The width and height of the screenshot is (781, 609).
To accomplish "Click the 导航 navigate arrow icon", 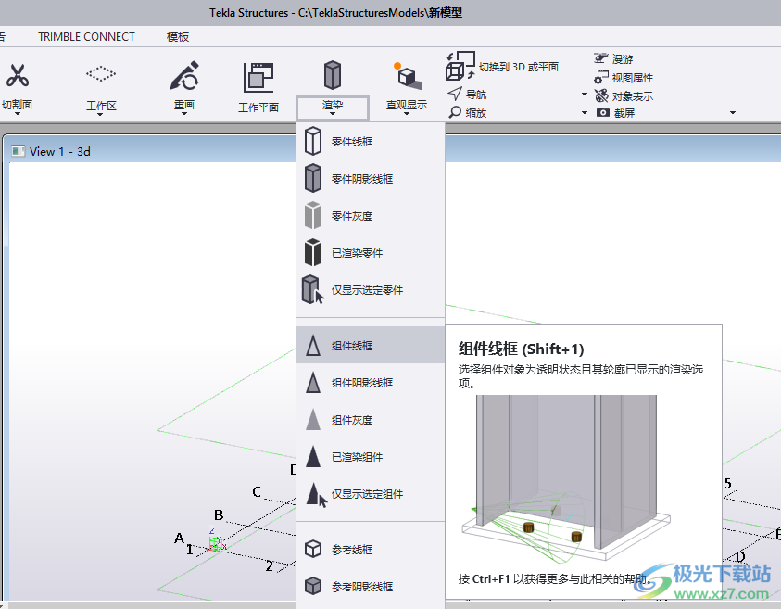I will coord(455,94).
